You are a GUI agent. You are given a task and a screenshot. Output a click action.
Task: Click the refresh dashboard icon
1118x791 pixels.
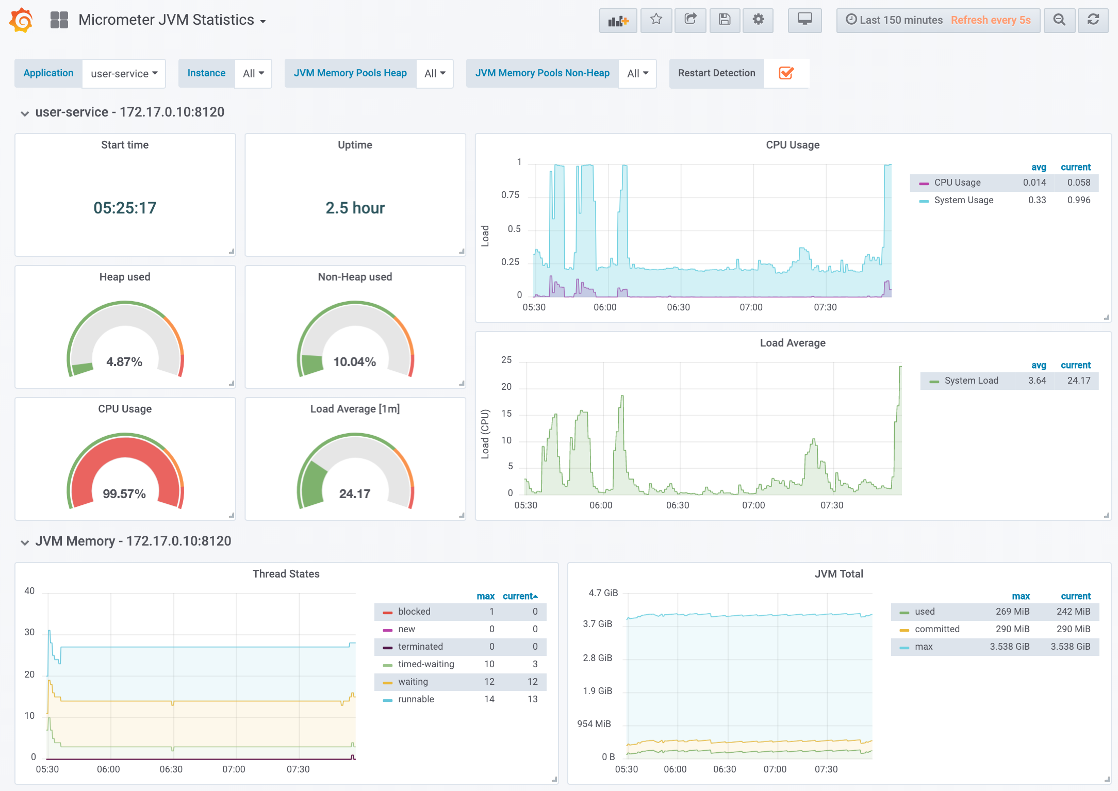click(1093, 20)
